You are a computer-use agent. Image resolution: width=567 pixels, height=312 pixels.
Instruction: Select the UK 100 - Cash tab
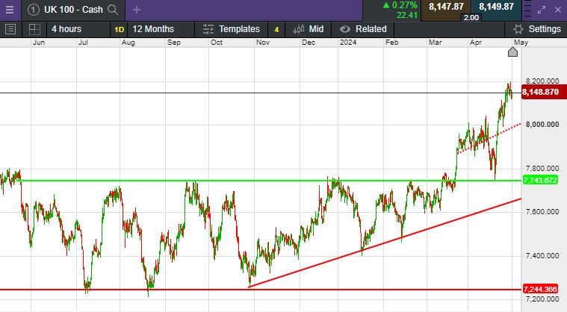pyautogui.click(x=73, y=10)
